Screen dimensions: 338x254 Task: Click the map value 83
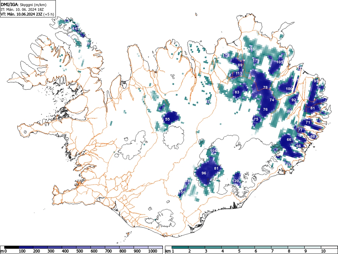(237, 92)
